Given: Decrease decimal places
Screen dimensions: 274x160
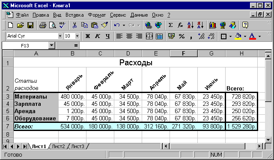Looking at the screenshot, I should pos(211,36).
